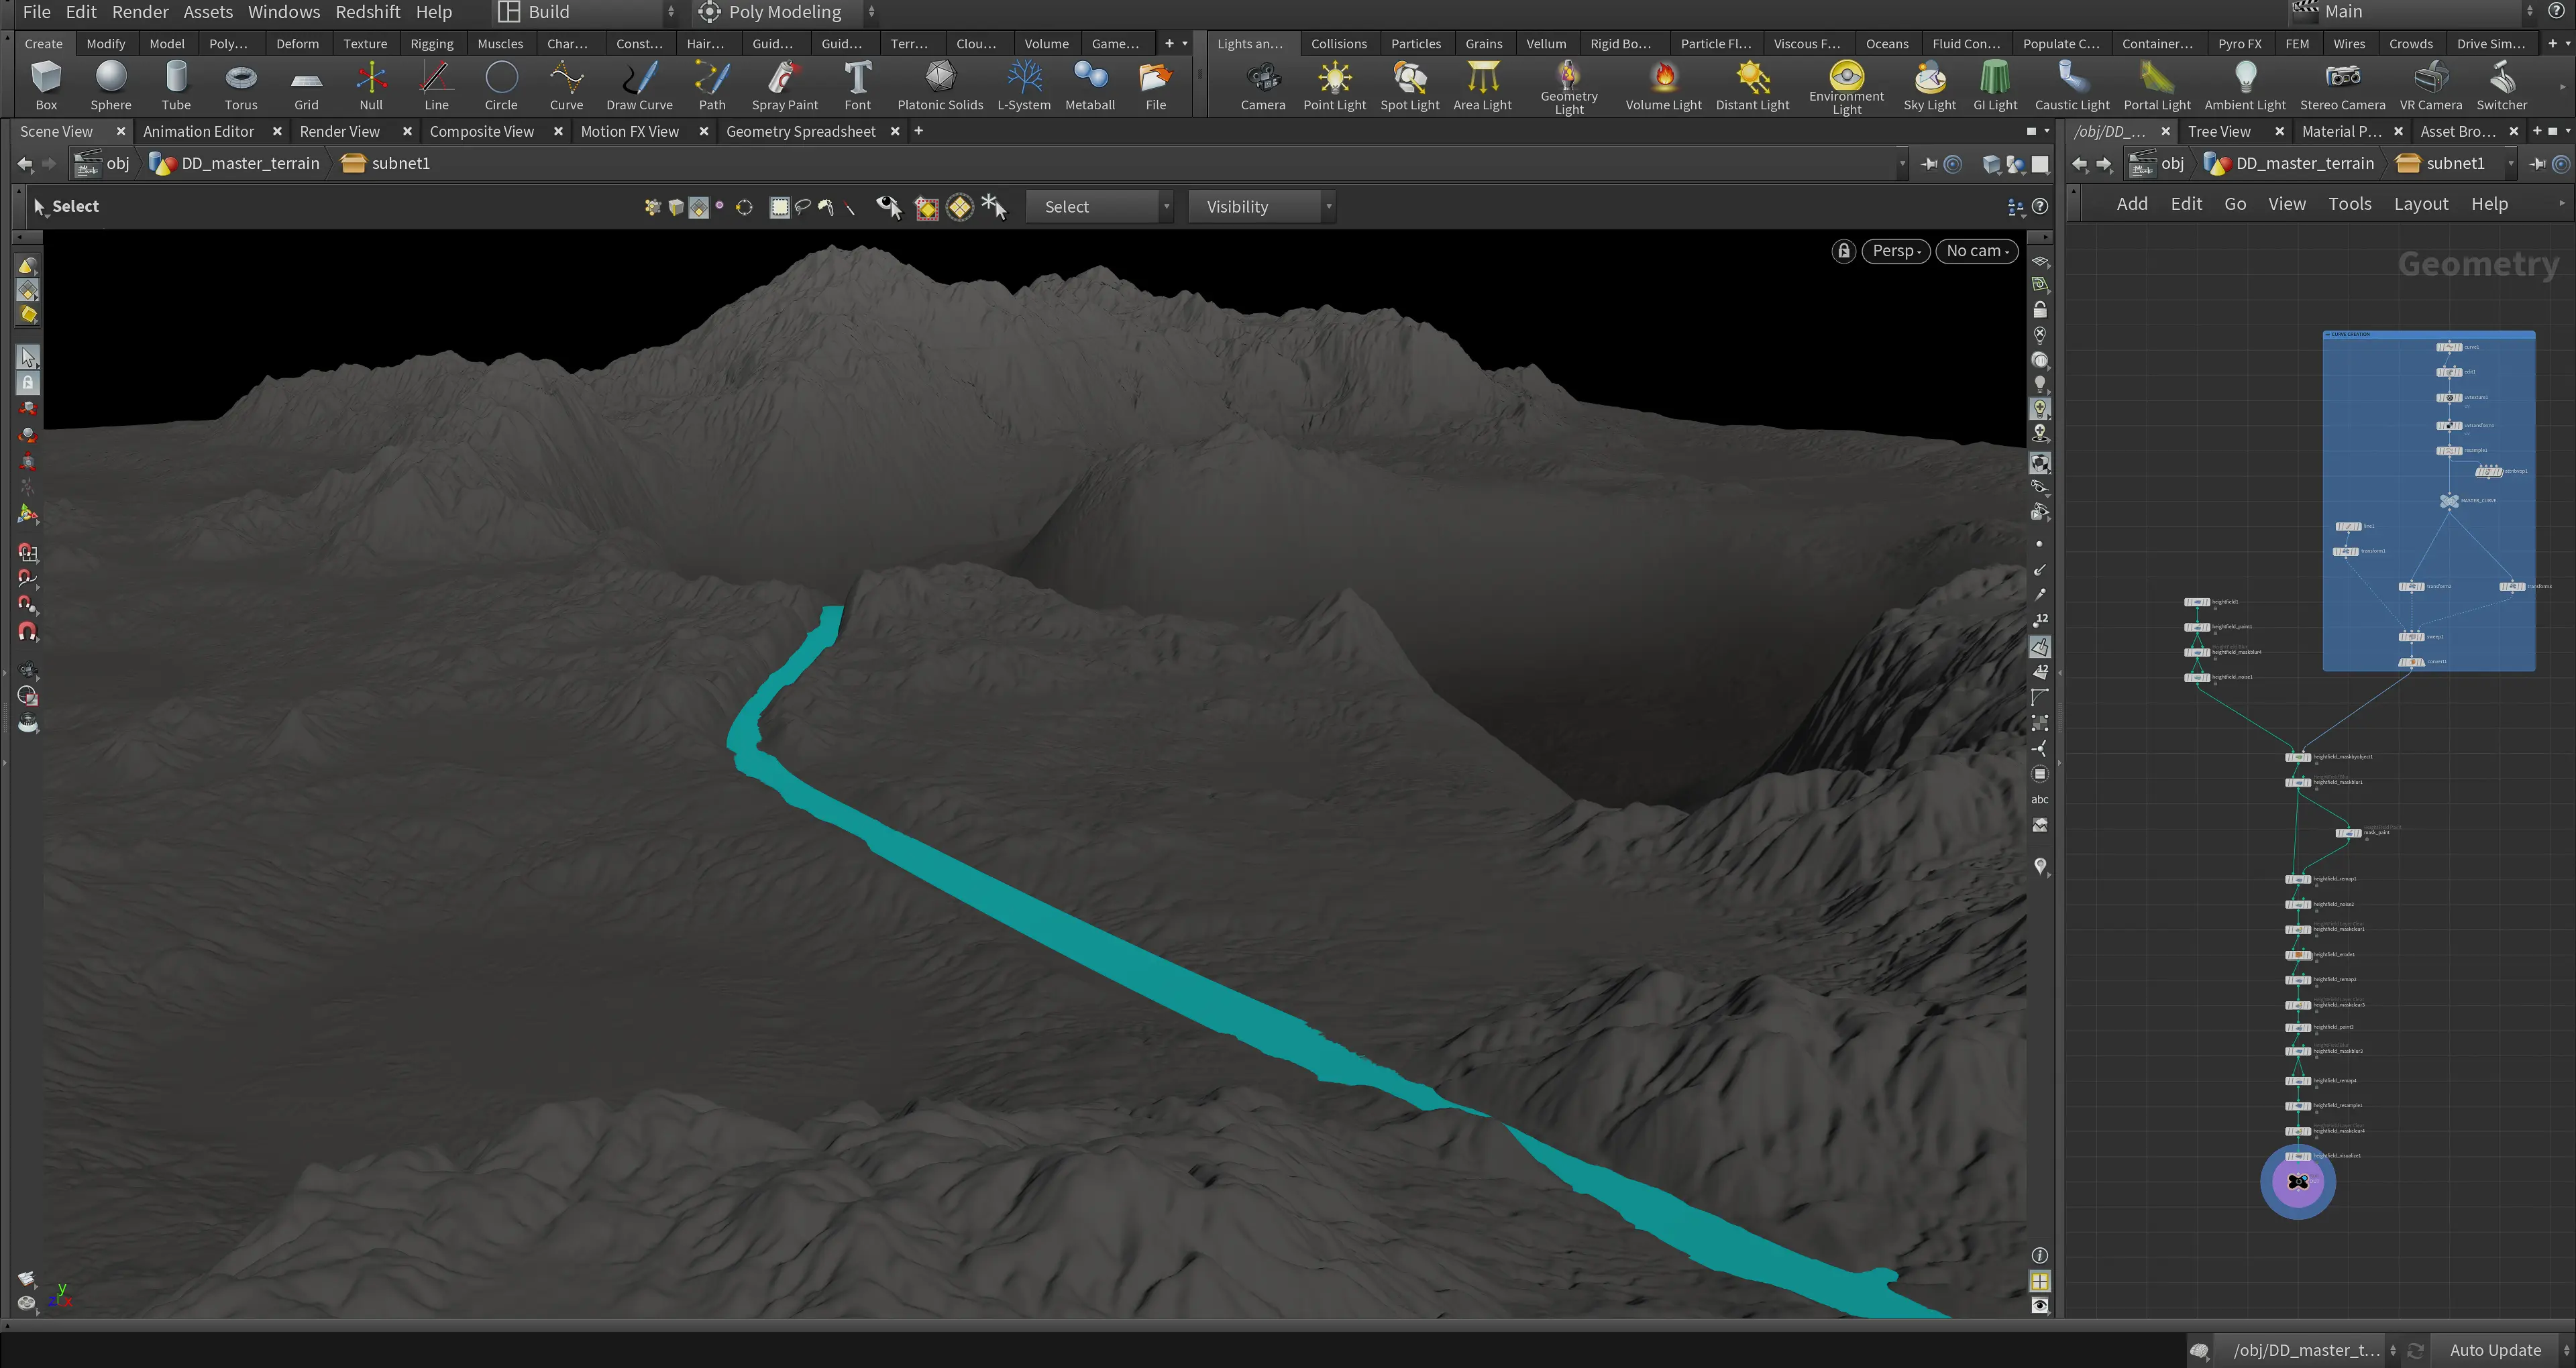Add a Camera from the lights shelf
Image resolution: width=2576 pixels, height=1368 pixels.
pos(1263,86)
